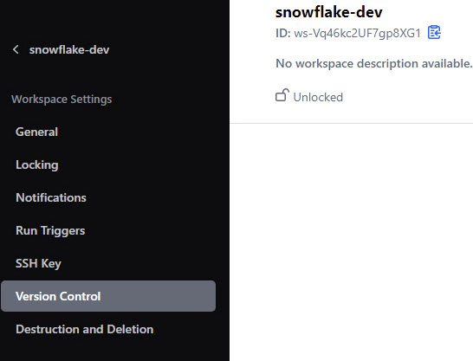Click the empty white content area
The image size is (473, 361).
[352, 241]
